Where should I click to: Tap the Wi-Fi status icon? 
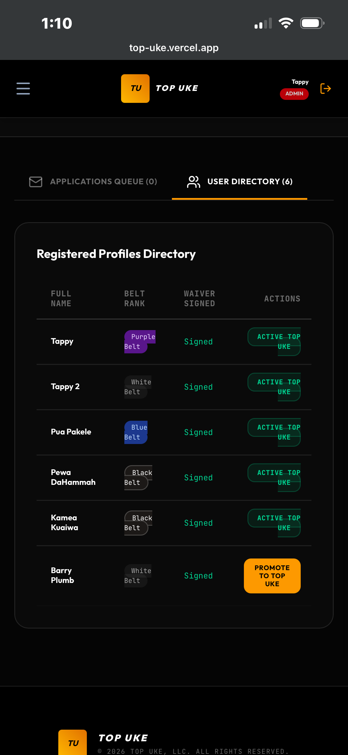point(286,23)
